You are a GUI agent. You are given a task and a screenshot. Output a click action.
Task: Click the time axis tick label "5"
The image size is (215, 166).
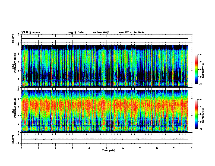pyautogui.click(x=106, y=148)
